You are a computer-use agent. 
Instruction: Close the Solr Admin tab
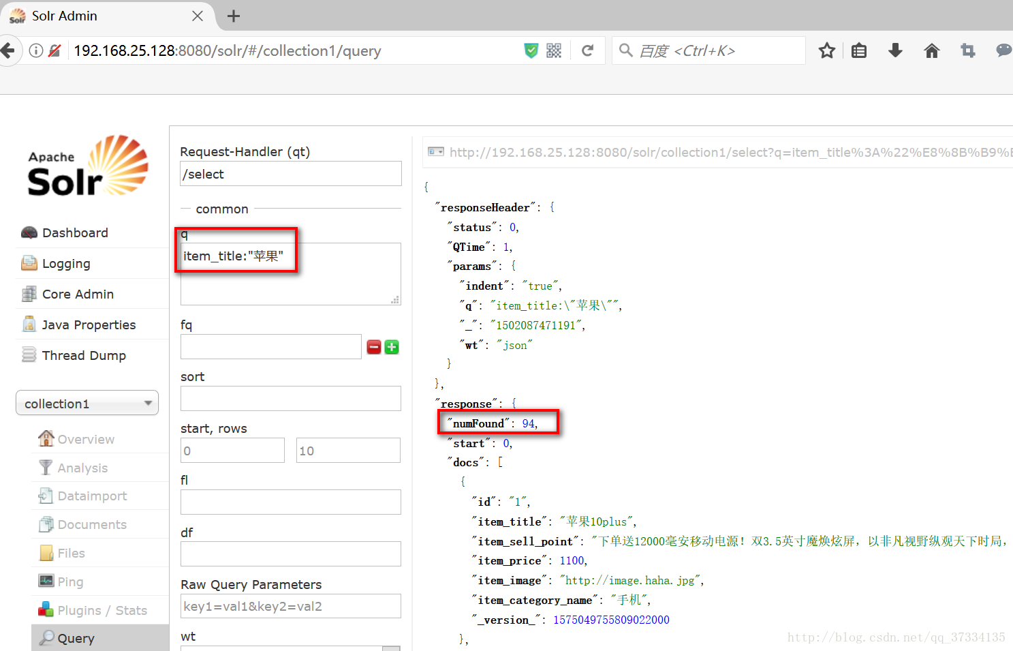pos(198,16)
